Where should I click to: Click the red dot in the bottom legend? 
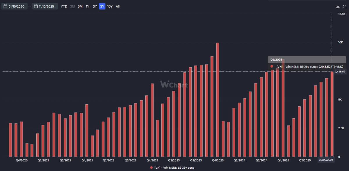click(152, 168)
